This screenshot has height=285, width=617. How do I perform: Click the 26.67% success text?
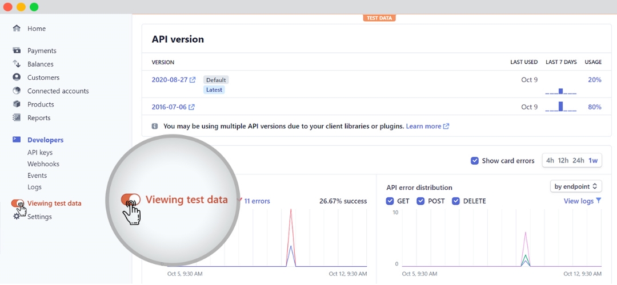343,201
